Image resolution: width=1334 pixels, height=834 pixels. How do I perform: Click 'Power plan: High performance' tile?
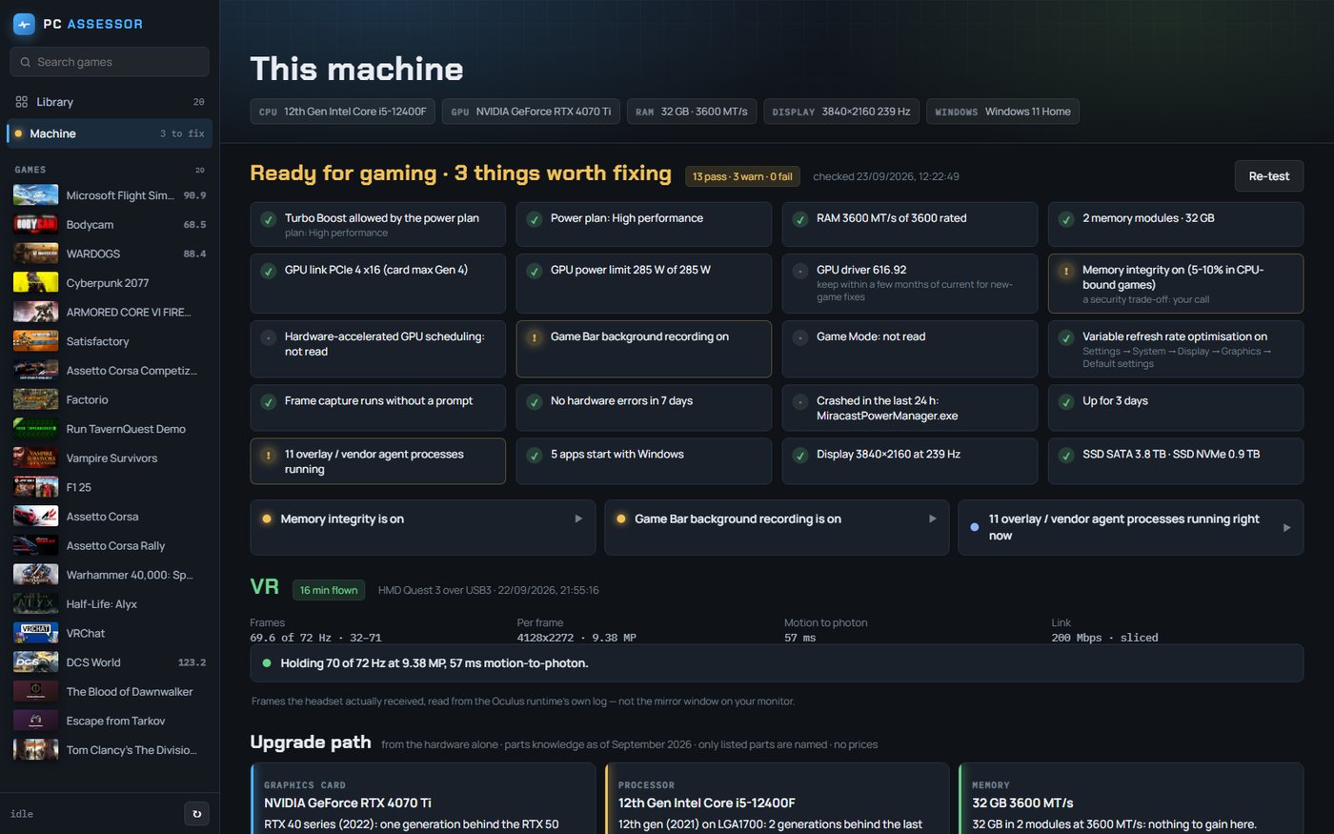point(643,224)
